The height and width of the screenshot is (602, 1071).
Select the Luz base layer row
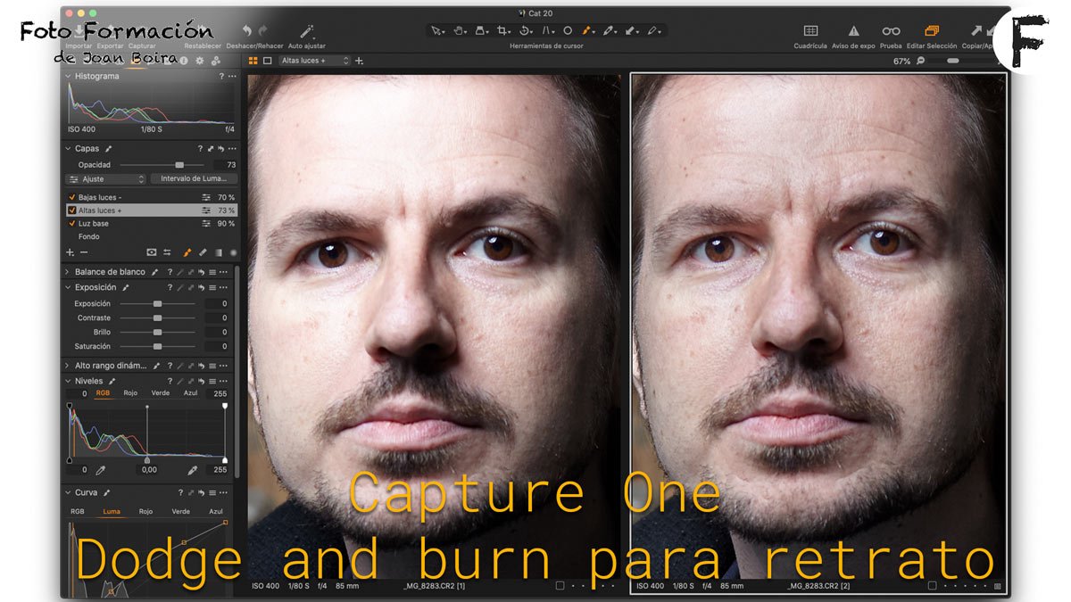(x=151, y=224)
